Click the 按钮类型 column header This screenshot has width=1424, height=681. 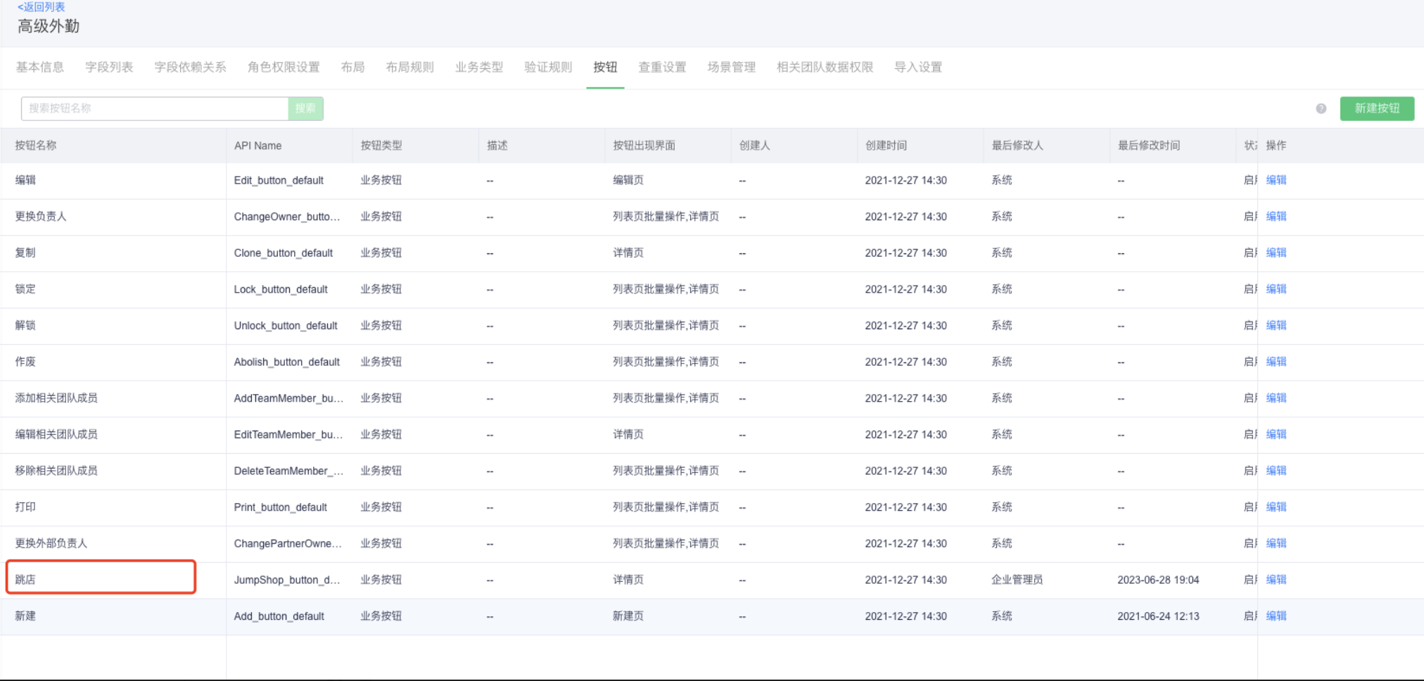point(381,146)
